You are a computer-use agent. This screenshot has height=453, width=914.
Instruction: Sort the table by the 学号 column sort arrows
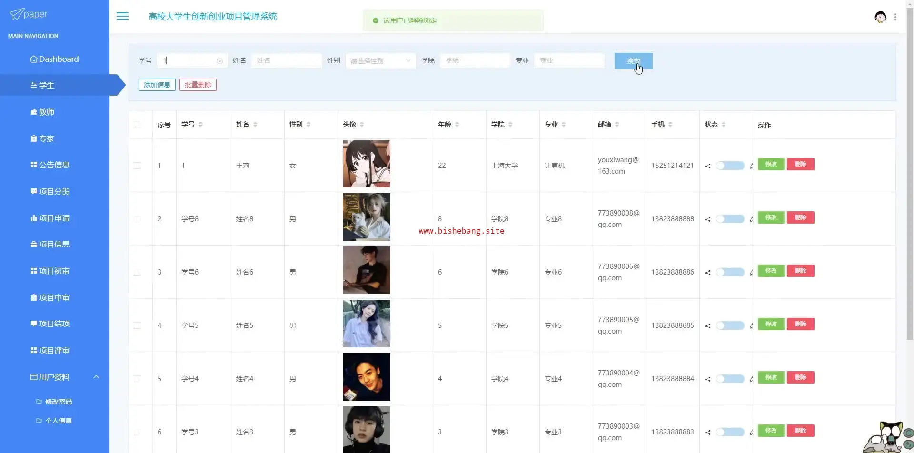[x=200, y=124]
